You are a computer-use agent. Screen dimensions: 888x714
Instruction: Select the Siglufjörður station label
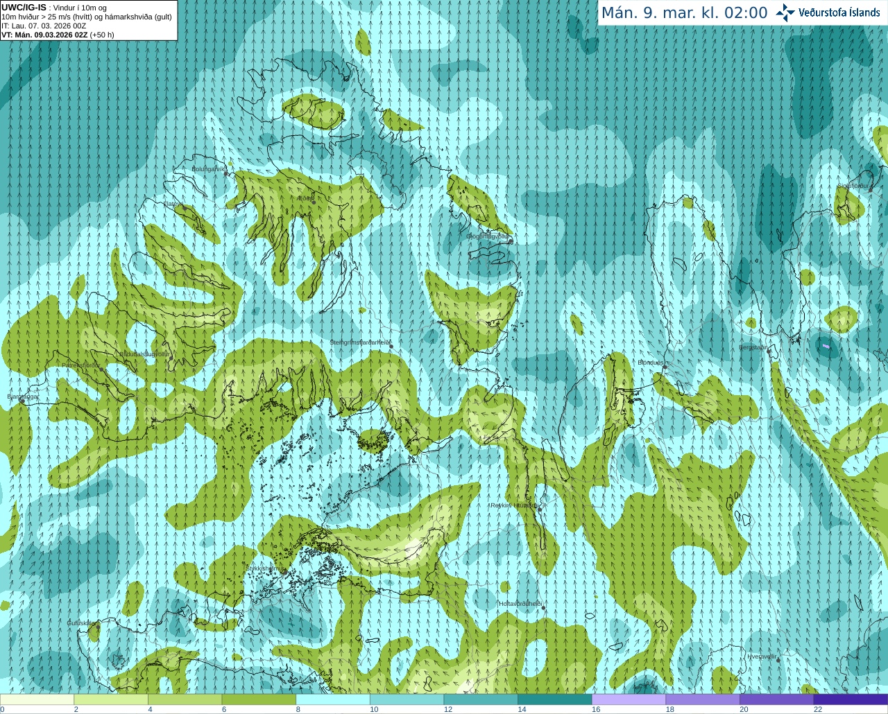(853, 186)
